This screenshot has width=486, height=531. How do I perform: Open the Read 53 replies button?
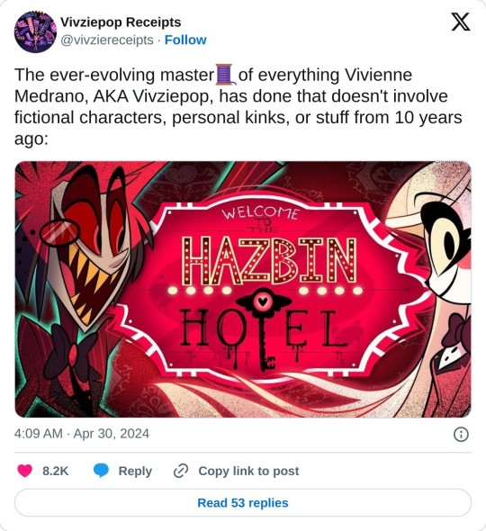pyautogui.click(x=243, y=502)
